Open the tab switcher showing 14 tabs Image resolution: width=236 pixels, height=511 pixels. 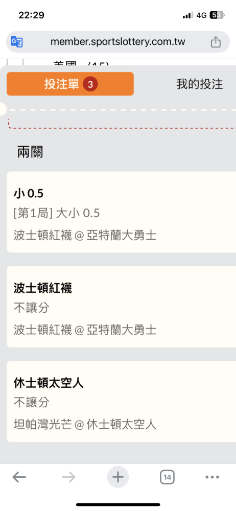[x=167, y=477]
